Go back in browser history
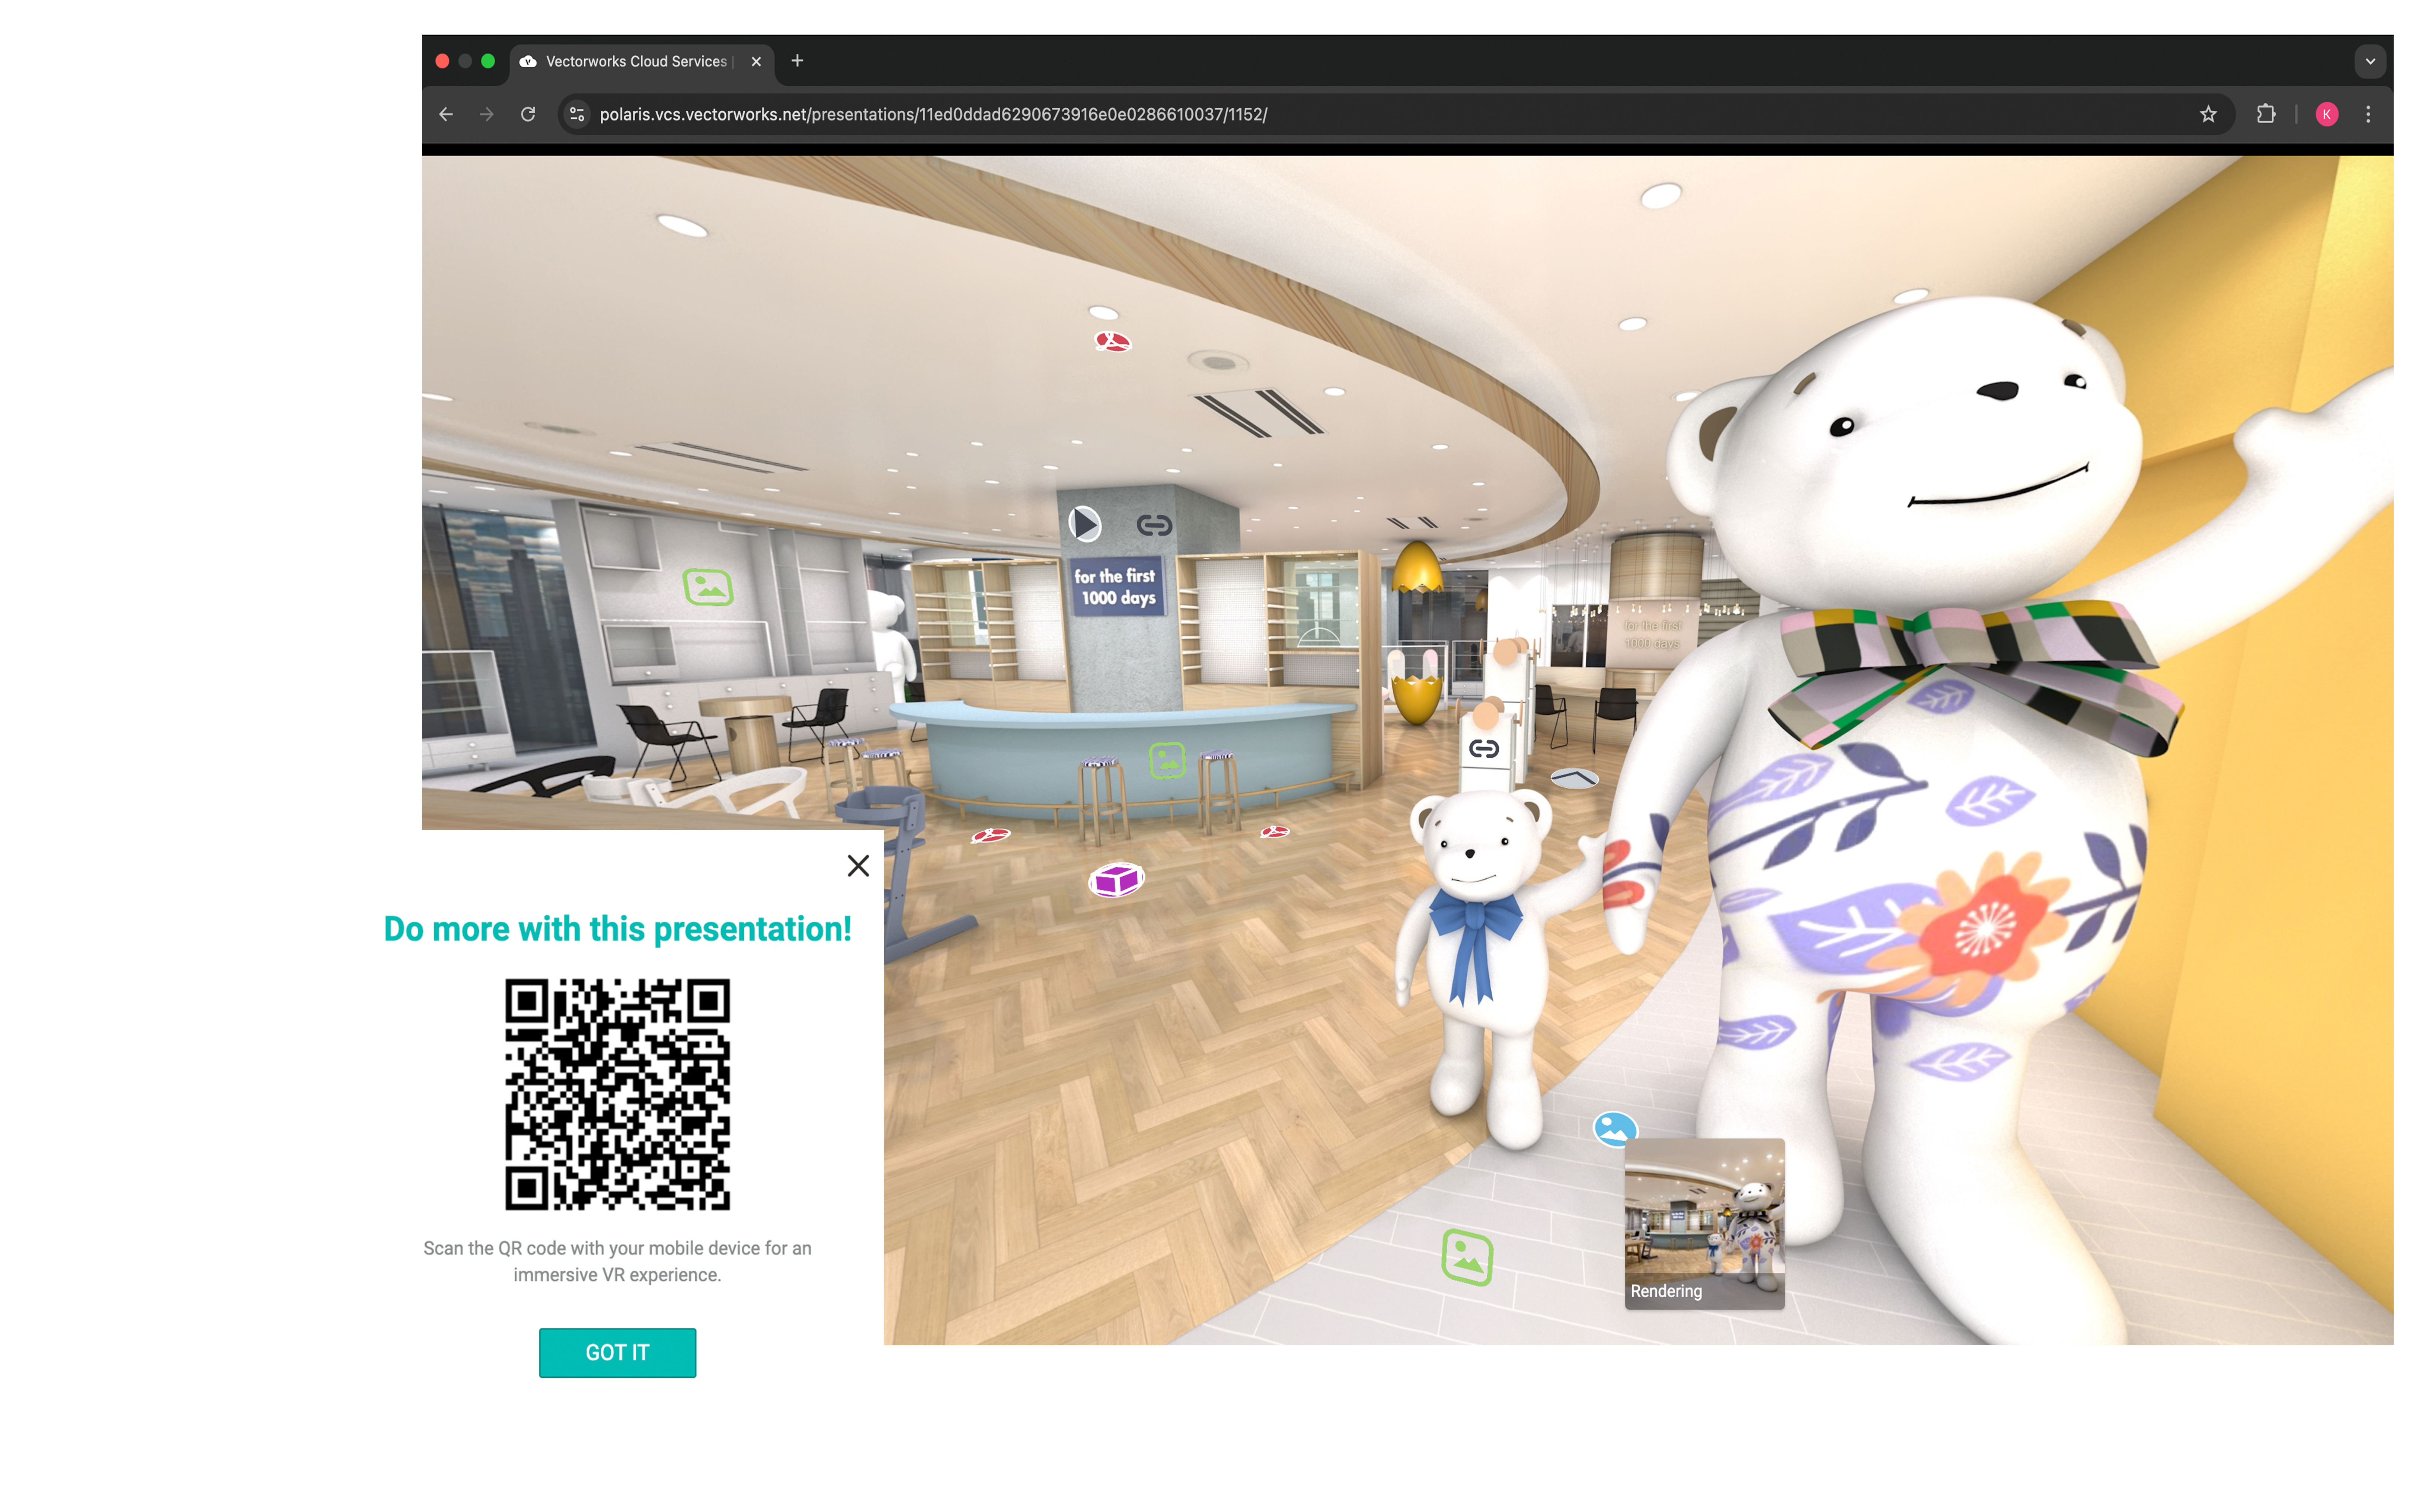This screenshot has height=1512, width=2432. click(x=446, y=114)
